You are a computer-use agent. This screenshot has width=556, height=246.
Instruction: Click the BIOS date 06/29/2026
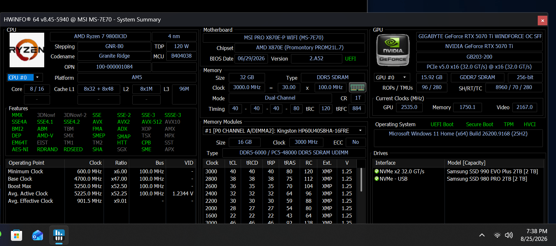pos(251,59)
